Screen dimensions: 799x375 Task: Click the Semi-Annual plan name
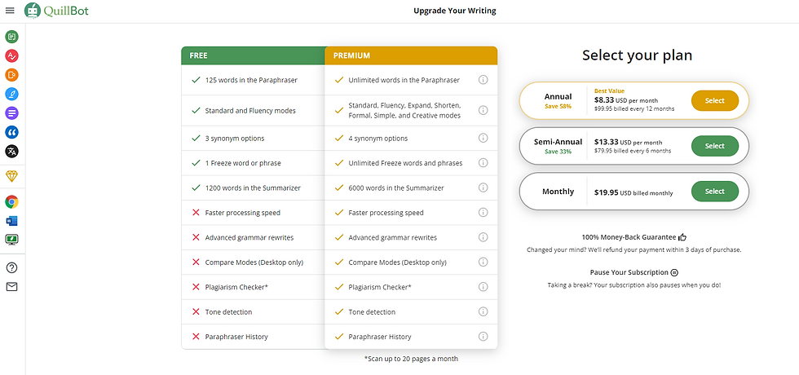click(x=558, y=142)
